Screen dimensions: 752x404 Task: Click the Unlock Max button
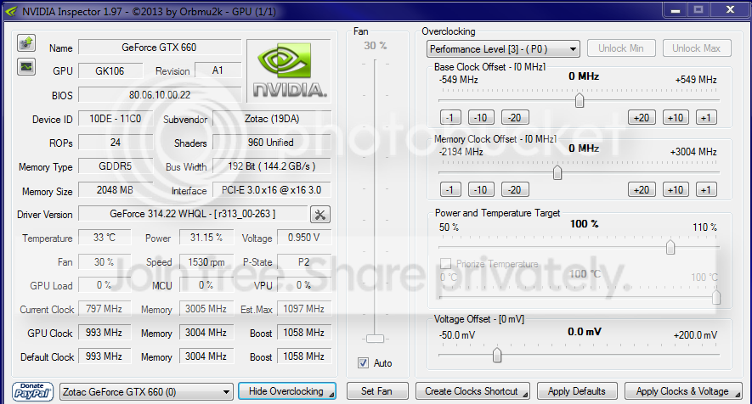[x=697, y=48]
